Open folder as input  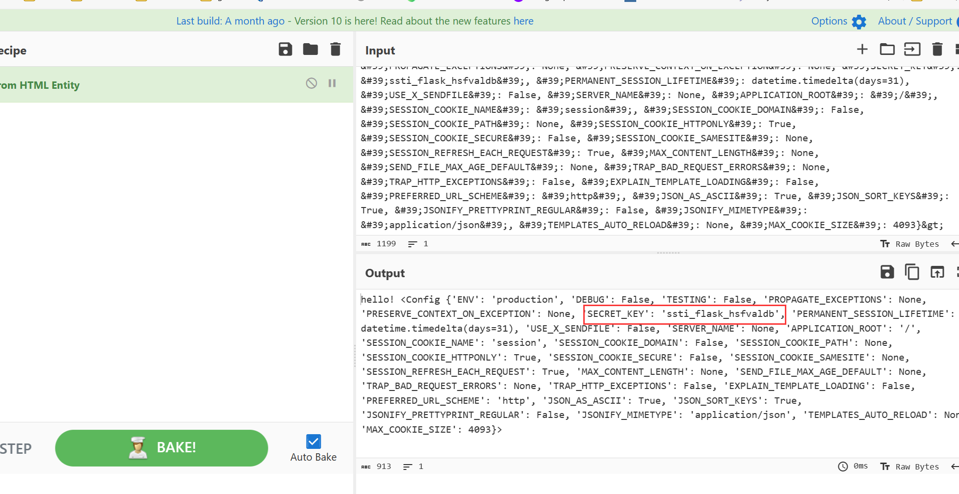(x=887, y=49)
